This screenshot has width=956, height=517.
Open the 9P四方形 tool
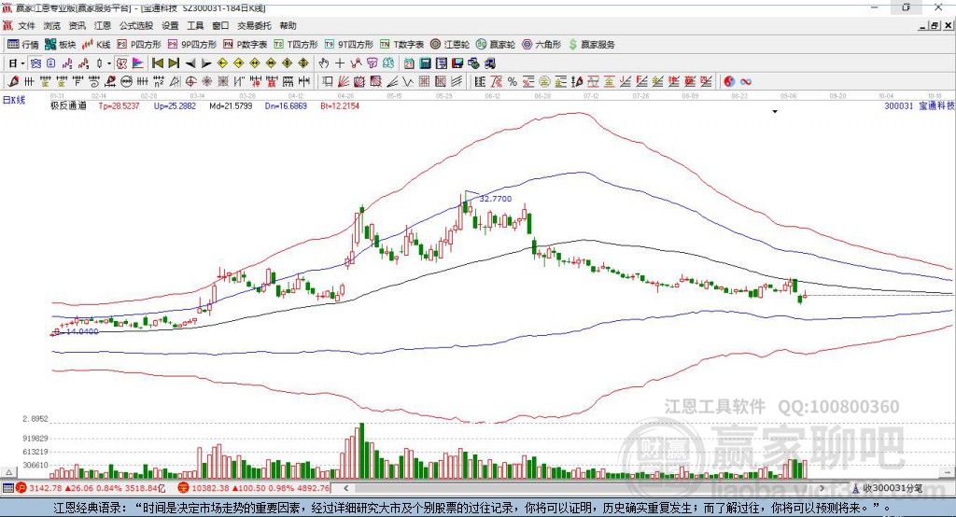[x=192, y=45]
